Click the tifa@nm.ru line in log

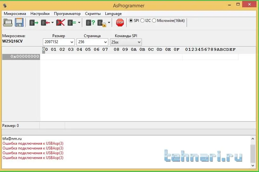pos(12,139)
